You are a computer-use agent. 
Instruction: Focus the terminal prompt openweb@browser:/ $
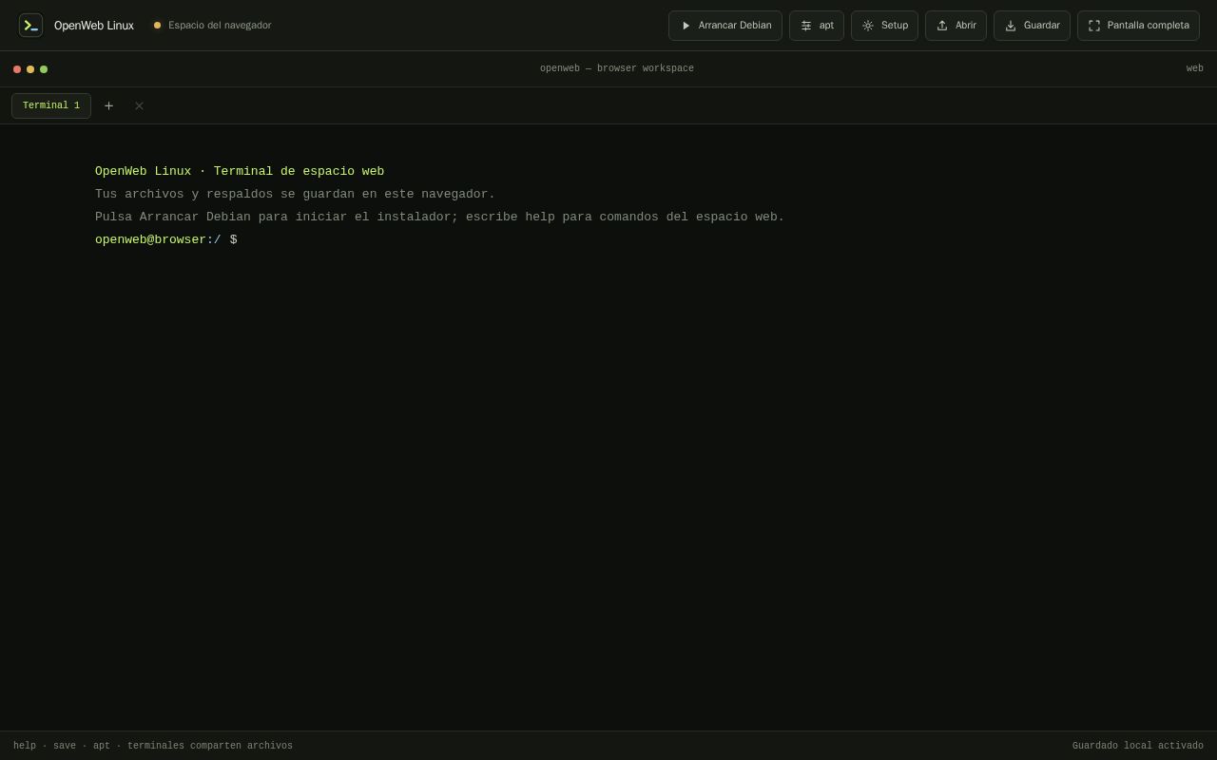[166, 239]
